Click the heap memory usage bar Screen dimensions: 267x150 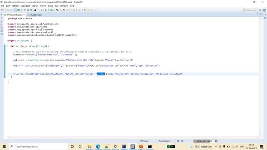coord(204,141)
